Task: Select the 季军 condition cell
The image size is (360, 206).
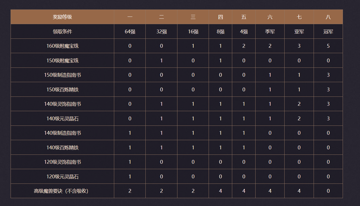Action: tap(270, 31)
